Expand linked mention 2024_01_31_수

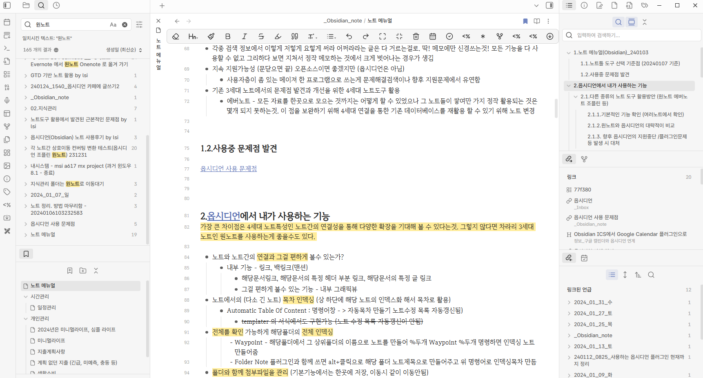coord(569,302)
